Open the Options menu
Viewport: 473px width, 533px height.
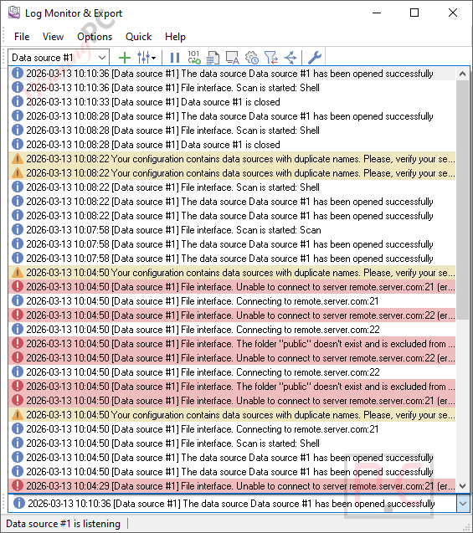95,37
